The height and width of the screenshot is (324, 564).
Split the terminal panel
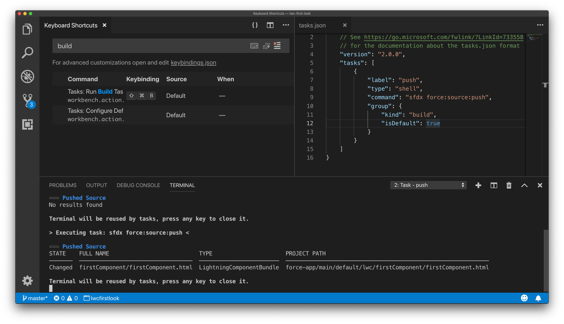click(494, 185)
